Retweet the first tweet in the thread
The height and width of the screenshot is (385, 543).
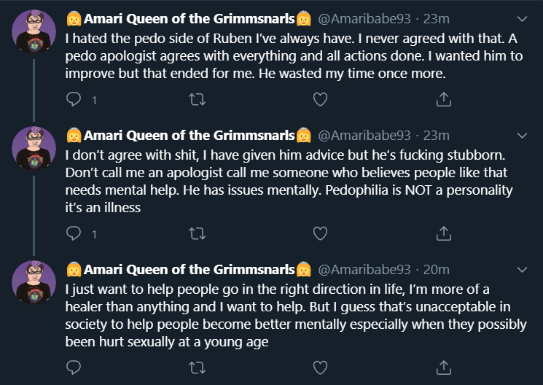click(197, 99)
